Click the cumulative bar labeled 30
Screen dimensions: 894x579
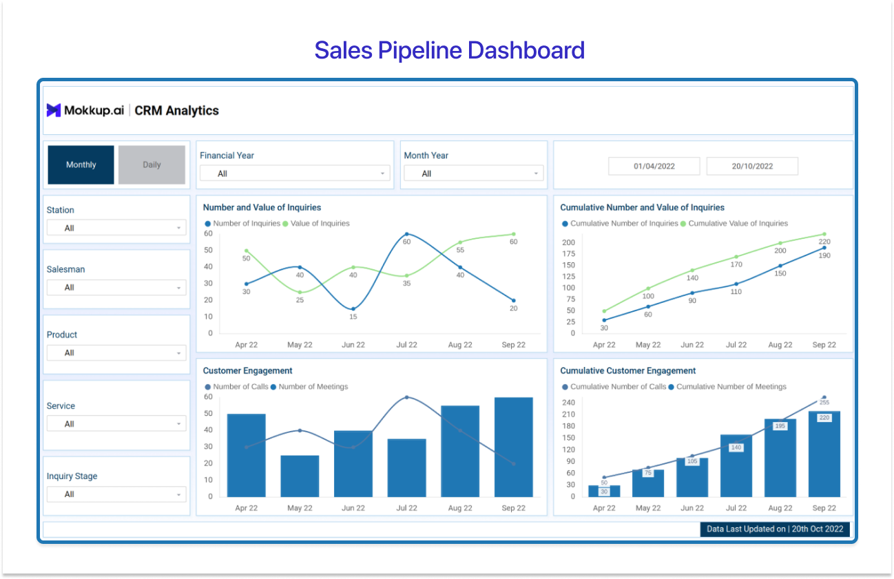[x=604, y=491]
